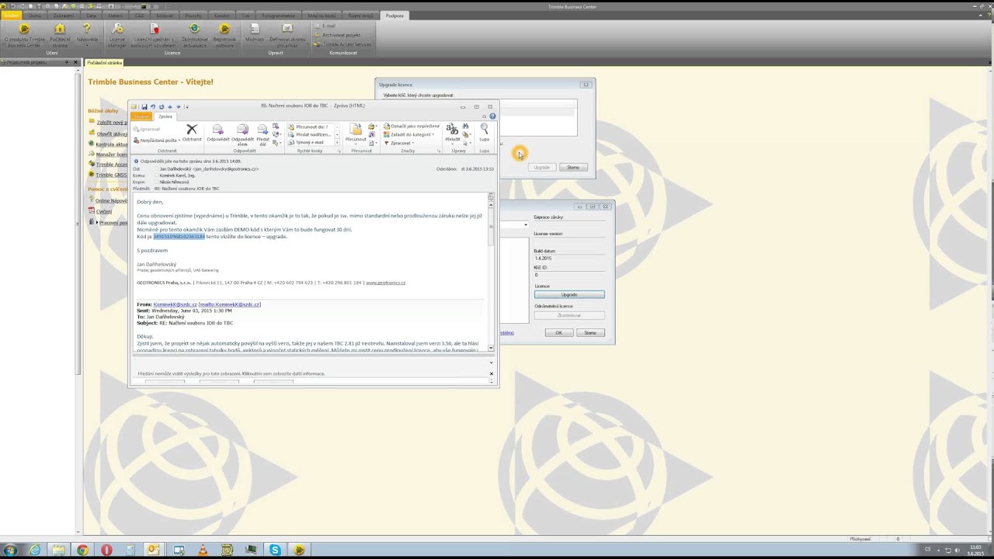The width and height of the screenshot is (994, 559).
Task: Click Předat dál forward icon
Action: point(262,134)
